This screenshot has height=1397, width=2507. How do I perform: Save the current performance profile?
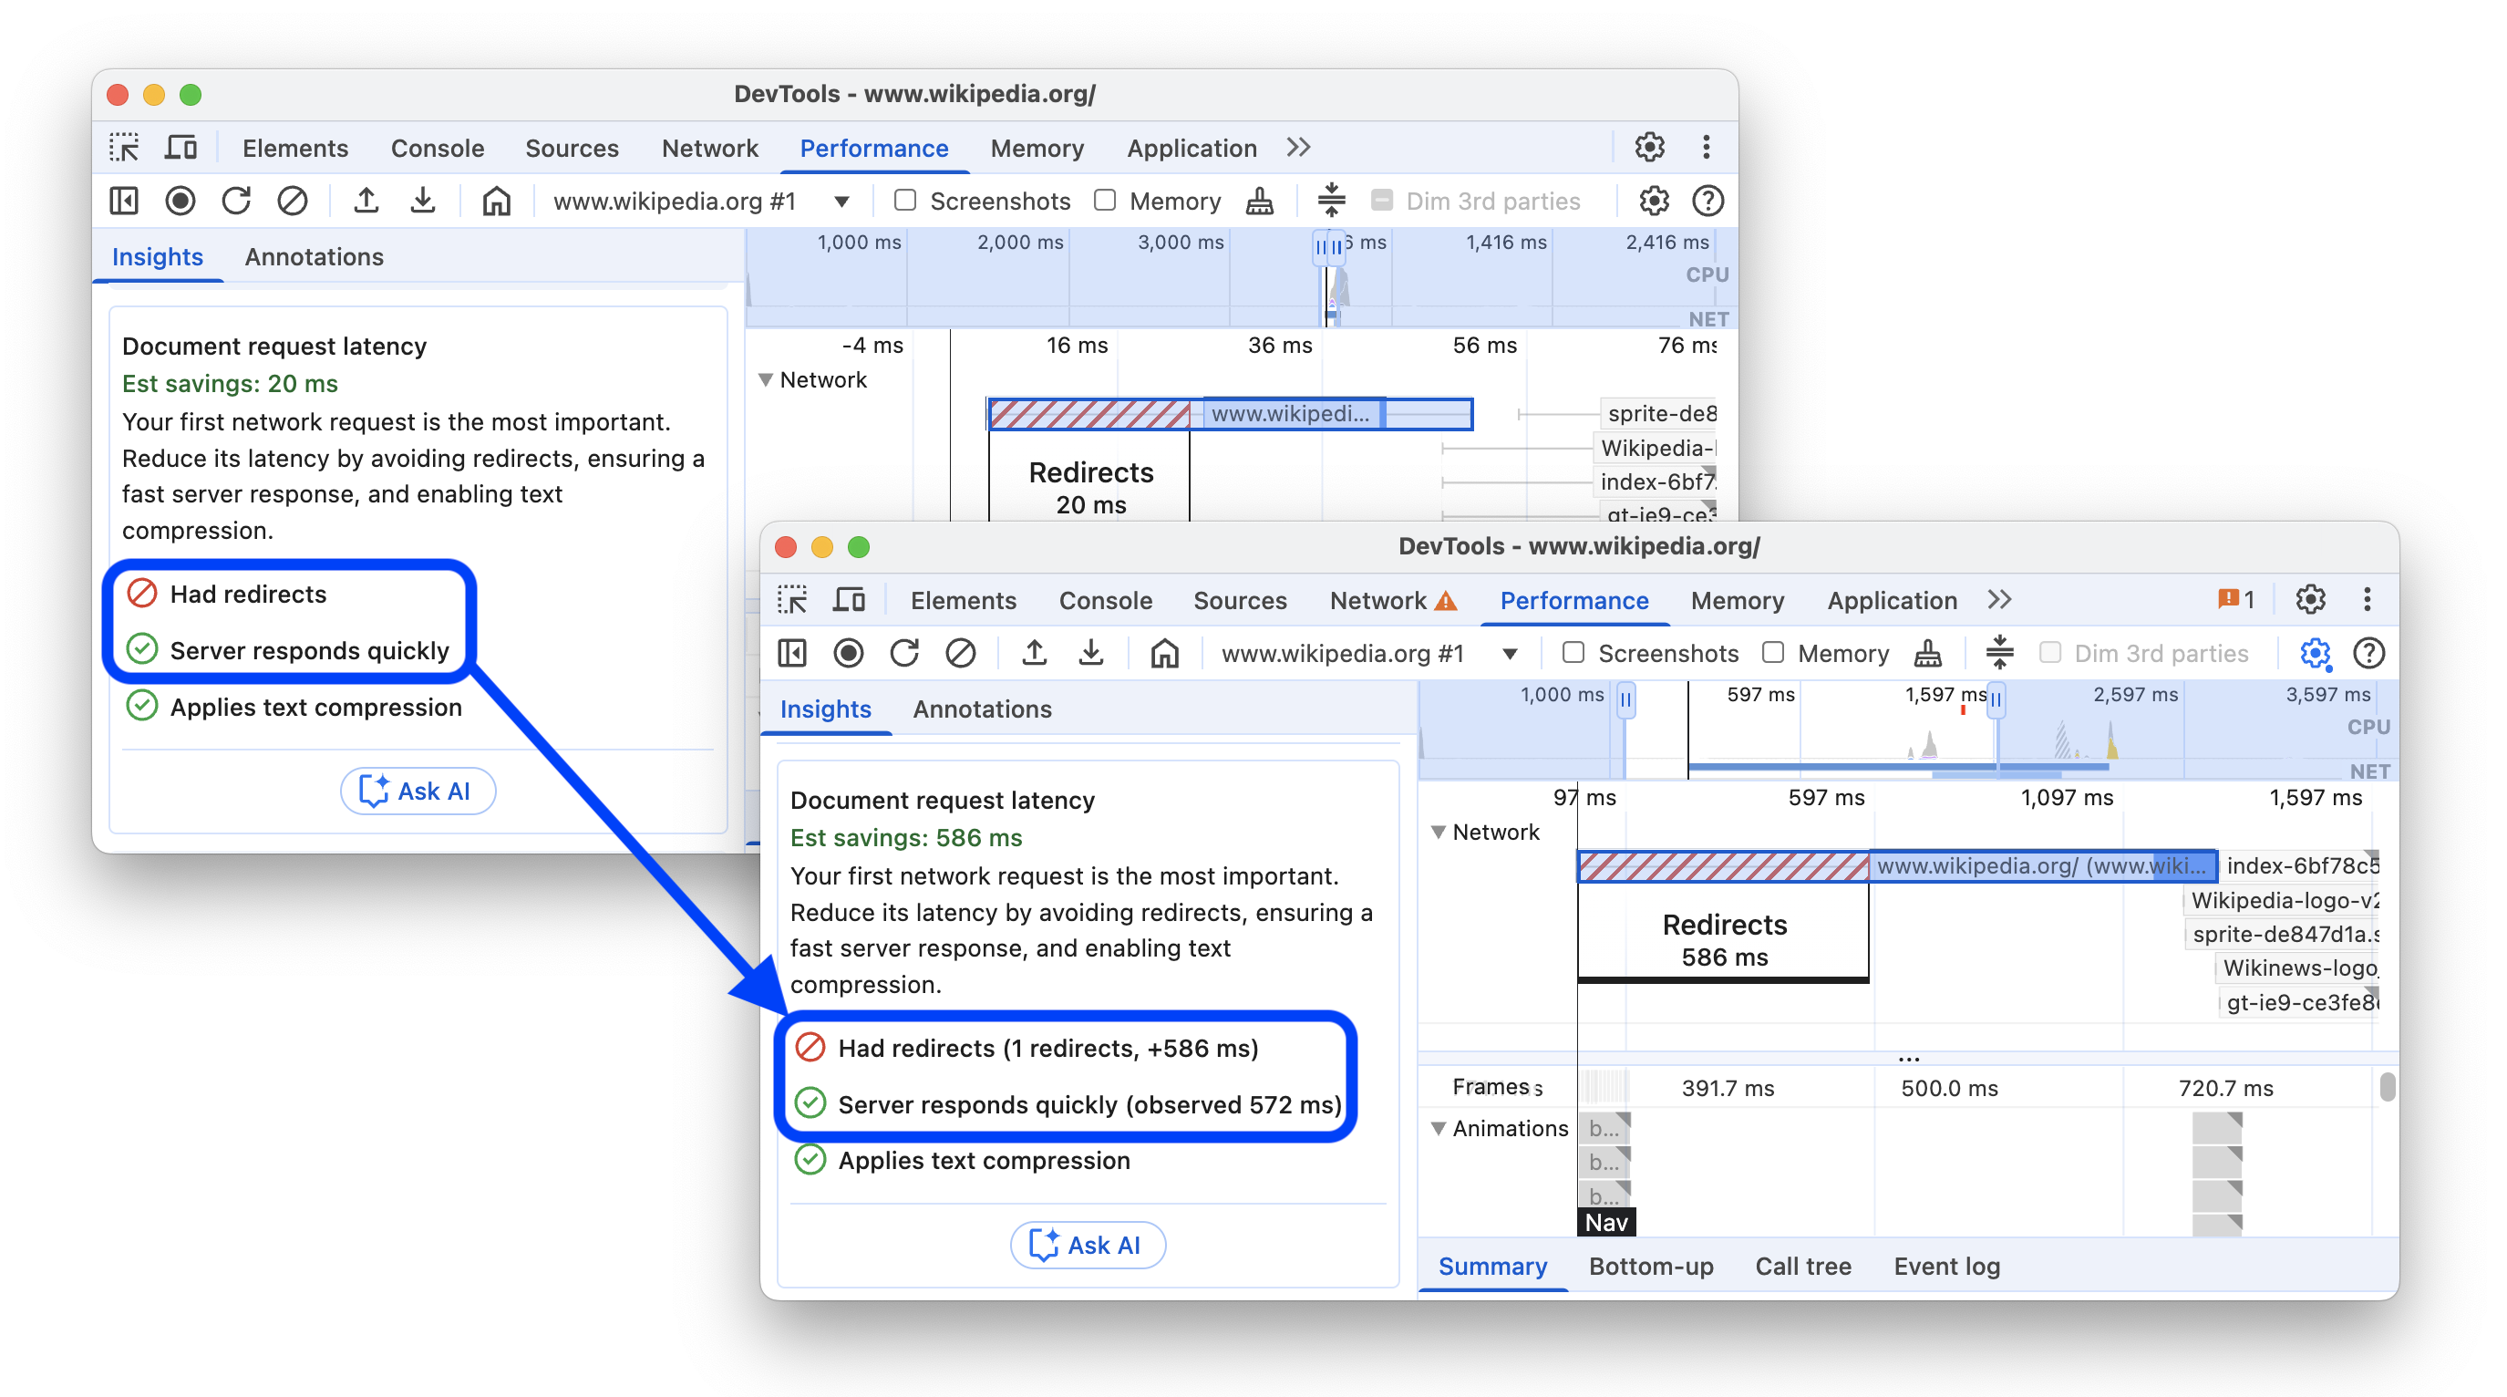click(1091, 653)
